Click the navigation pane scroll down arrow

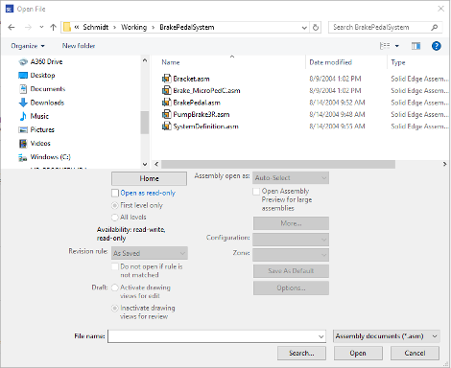[x=145, y=164]
